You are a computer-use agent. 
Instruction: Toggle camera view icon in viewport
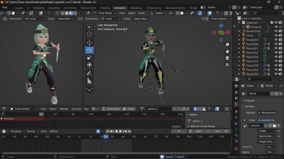[227, 58]
